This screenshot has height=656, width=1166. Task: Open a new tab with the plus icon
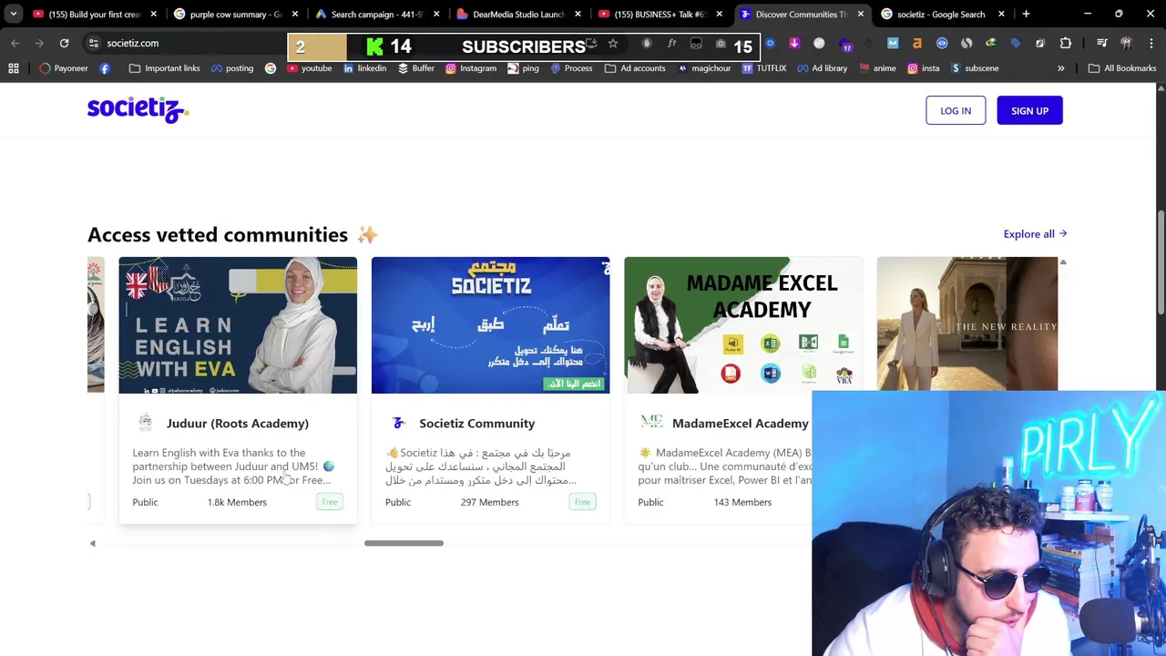click(1026, 14)
